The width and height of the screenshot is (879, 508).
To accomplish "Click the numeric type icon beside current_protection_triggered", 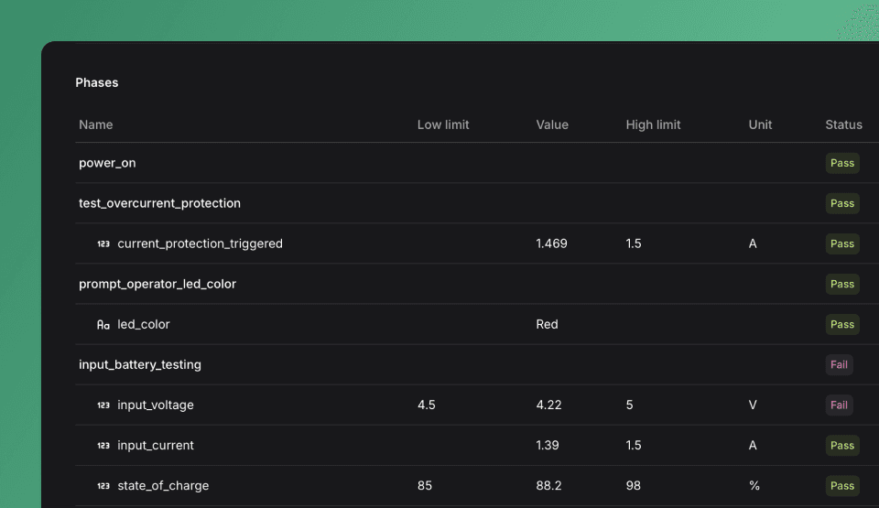I will point(103,243).
